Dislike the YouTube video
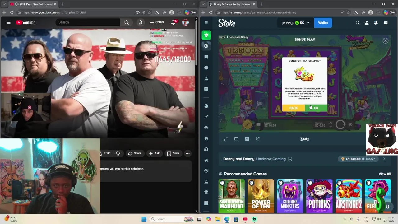 pyautogui.click(x=118, y=153)
